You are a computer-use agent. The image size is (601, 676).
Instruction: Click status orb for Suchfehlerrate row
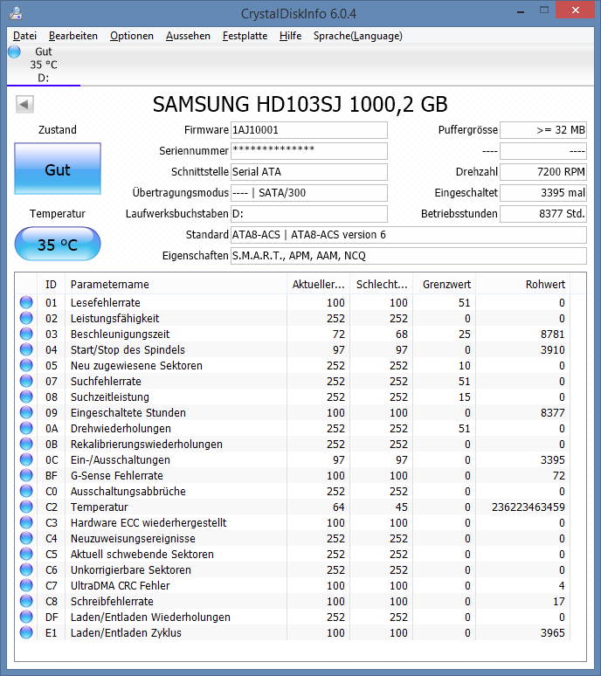26,381
